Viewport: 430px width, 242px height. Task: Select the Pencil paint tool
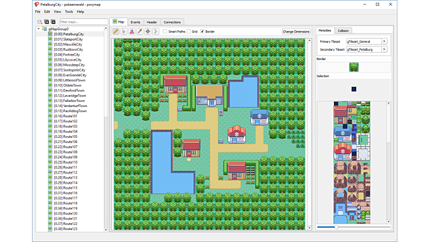(116, 31)
